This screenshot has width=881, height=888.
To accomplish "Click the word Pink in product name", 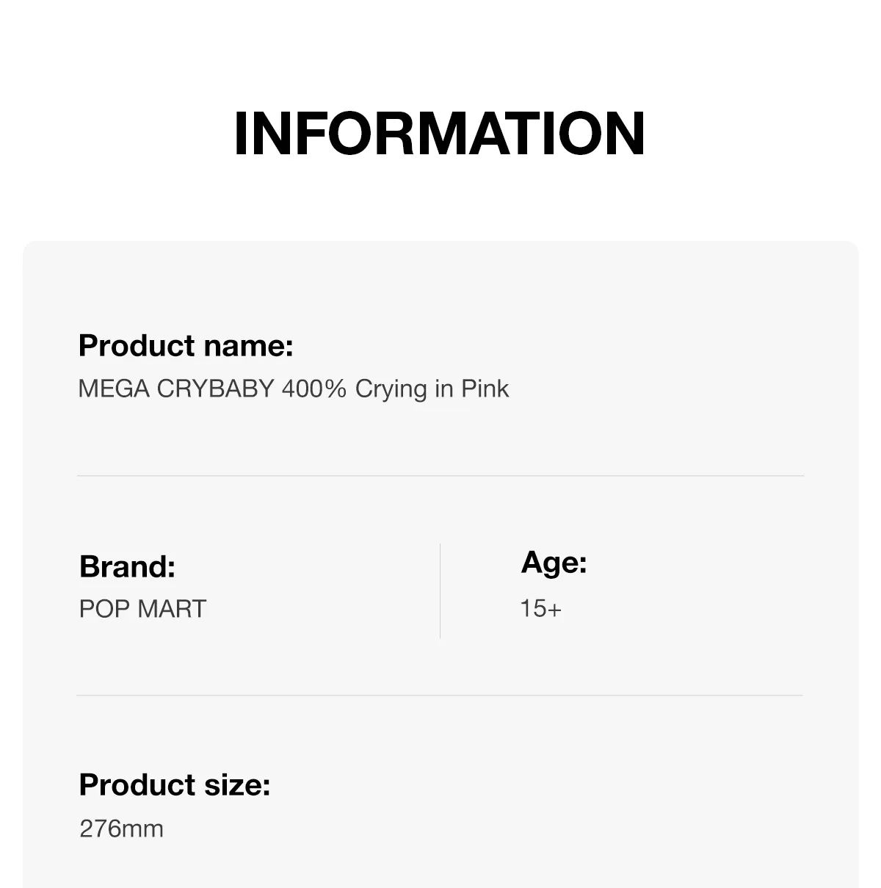I will (x=485, y=389).
